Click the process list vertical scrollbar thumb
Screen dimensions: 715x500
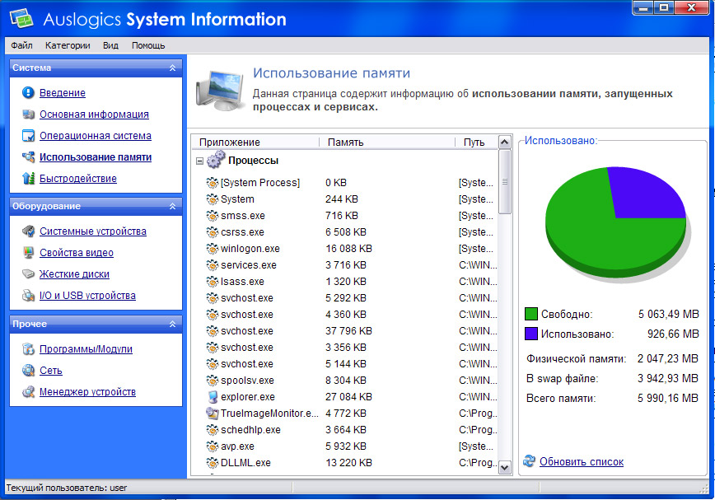click(x=504, y=181)
